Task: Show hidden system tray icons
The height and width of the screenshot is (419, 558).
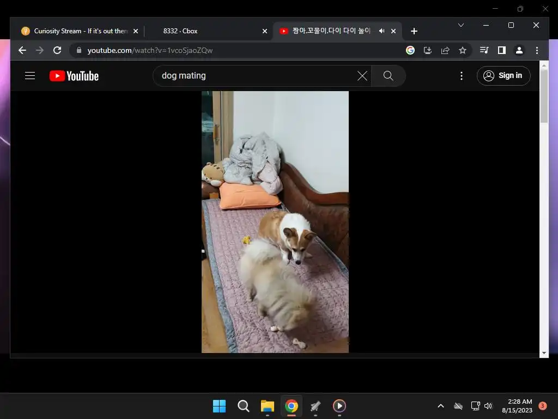Action: click(440, 406)
